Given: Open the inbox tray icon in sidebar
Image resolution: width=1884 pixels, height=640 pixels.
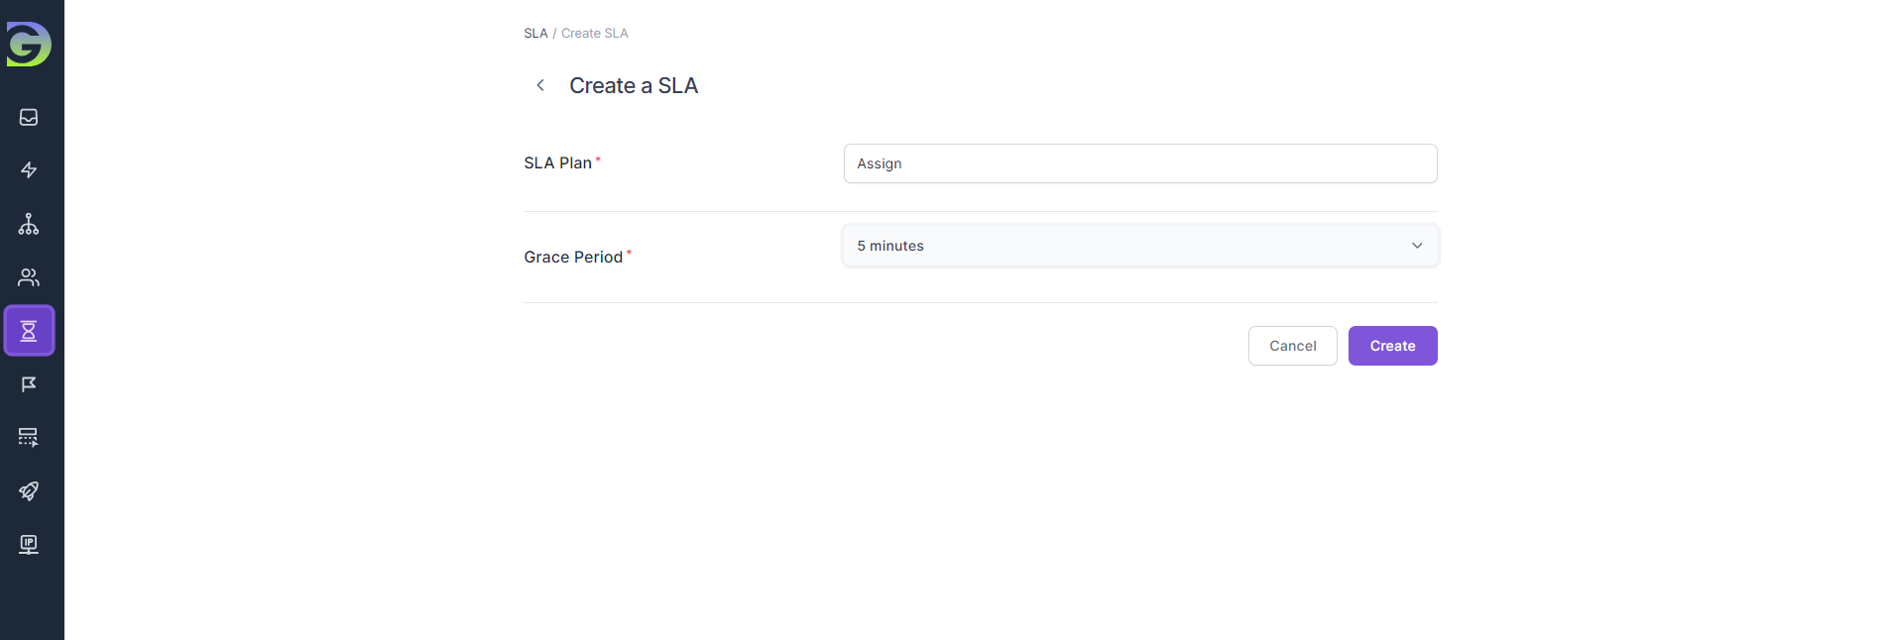Looking at the screenshot, I should tap(29, 117).
